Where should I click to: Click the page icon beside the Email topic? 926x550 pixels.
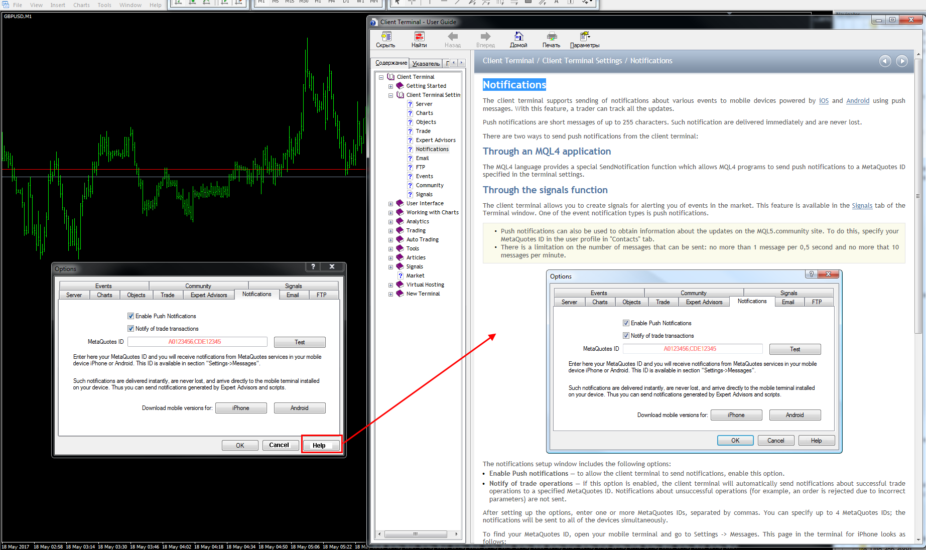pos(410,158)
